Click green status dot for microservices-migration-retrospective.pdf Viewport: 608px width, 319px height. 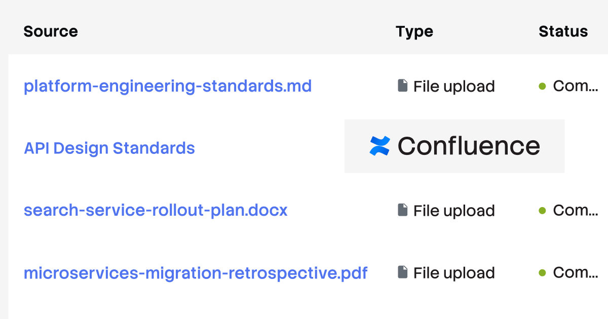pos(542,272)
